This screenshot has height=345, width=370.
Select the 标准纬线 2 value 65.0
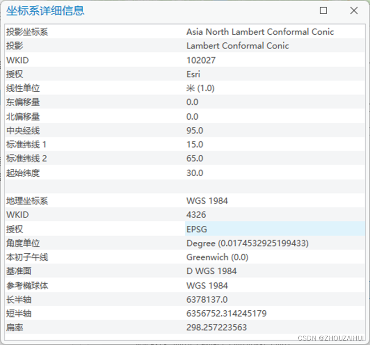click(x=195, y=158)
